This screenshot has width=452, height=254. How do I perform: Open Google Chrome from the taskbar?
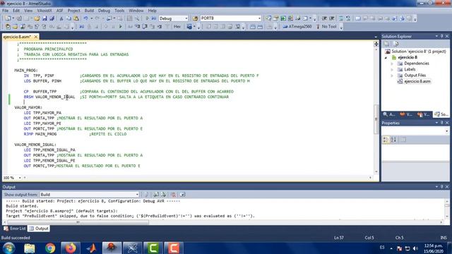coord(50,248)
